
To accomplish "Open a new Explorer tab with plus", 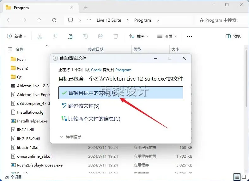I will pos(86,8).
